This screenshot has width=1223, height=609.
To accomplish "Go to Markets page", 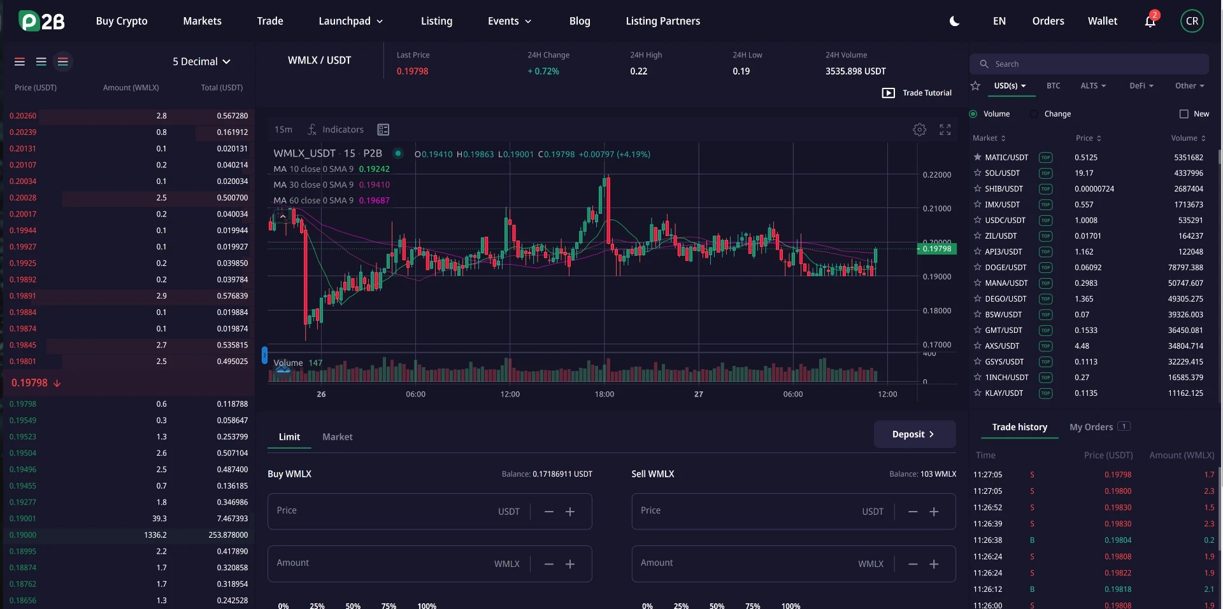I will pyautogui.click(x=203, y=21).
